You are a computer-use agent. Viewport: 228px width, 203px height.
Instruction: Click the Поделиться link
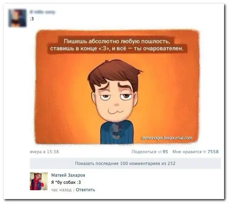coord(144,152)
